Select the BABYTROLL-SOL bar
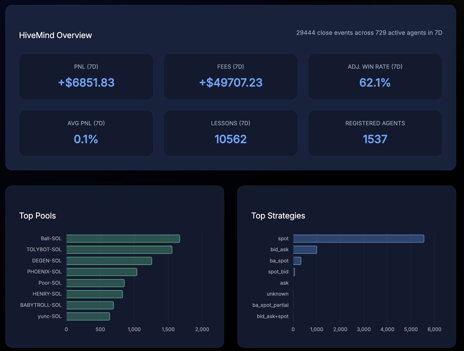Viewport: 464px width, 351px height. tap(90, 305)
